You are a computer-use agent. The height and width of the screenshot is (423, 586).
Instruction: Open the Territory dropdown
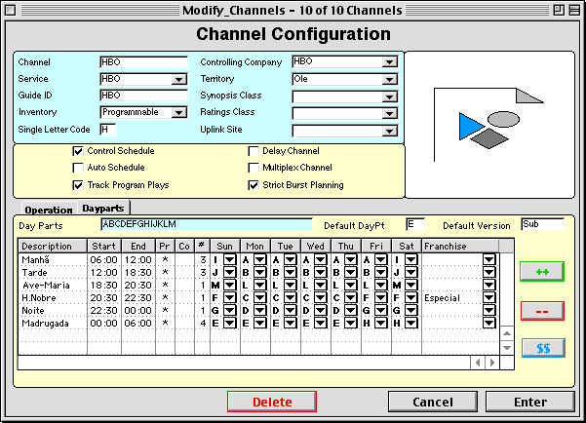coord(389,79)
